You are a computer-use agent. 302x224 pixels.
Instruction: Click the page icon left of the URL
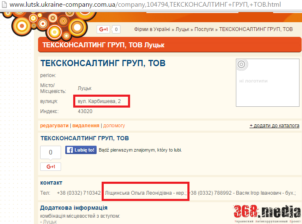4,5
